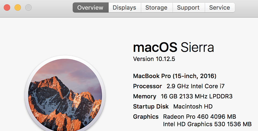Click the 16 GB 2133 MHz LPDDR3 value
This screenshot has height=131, width=258.
click(197, 97)
